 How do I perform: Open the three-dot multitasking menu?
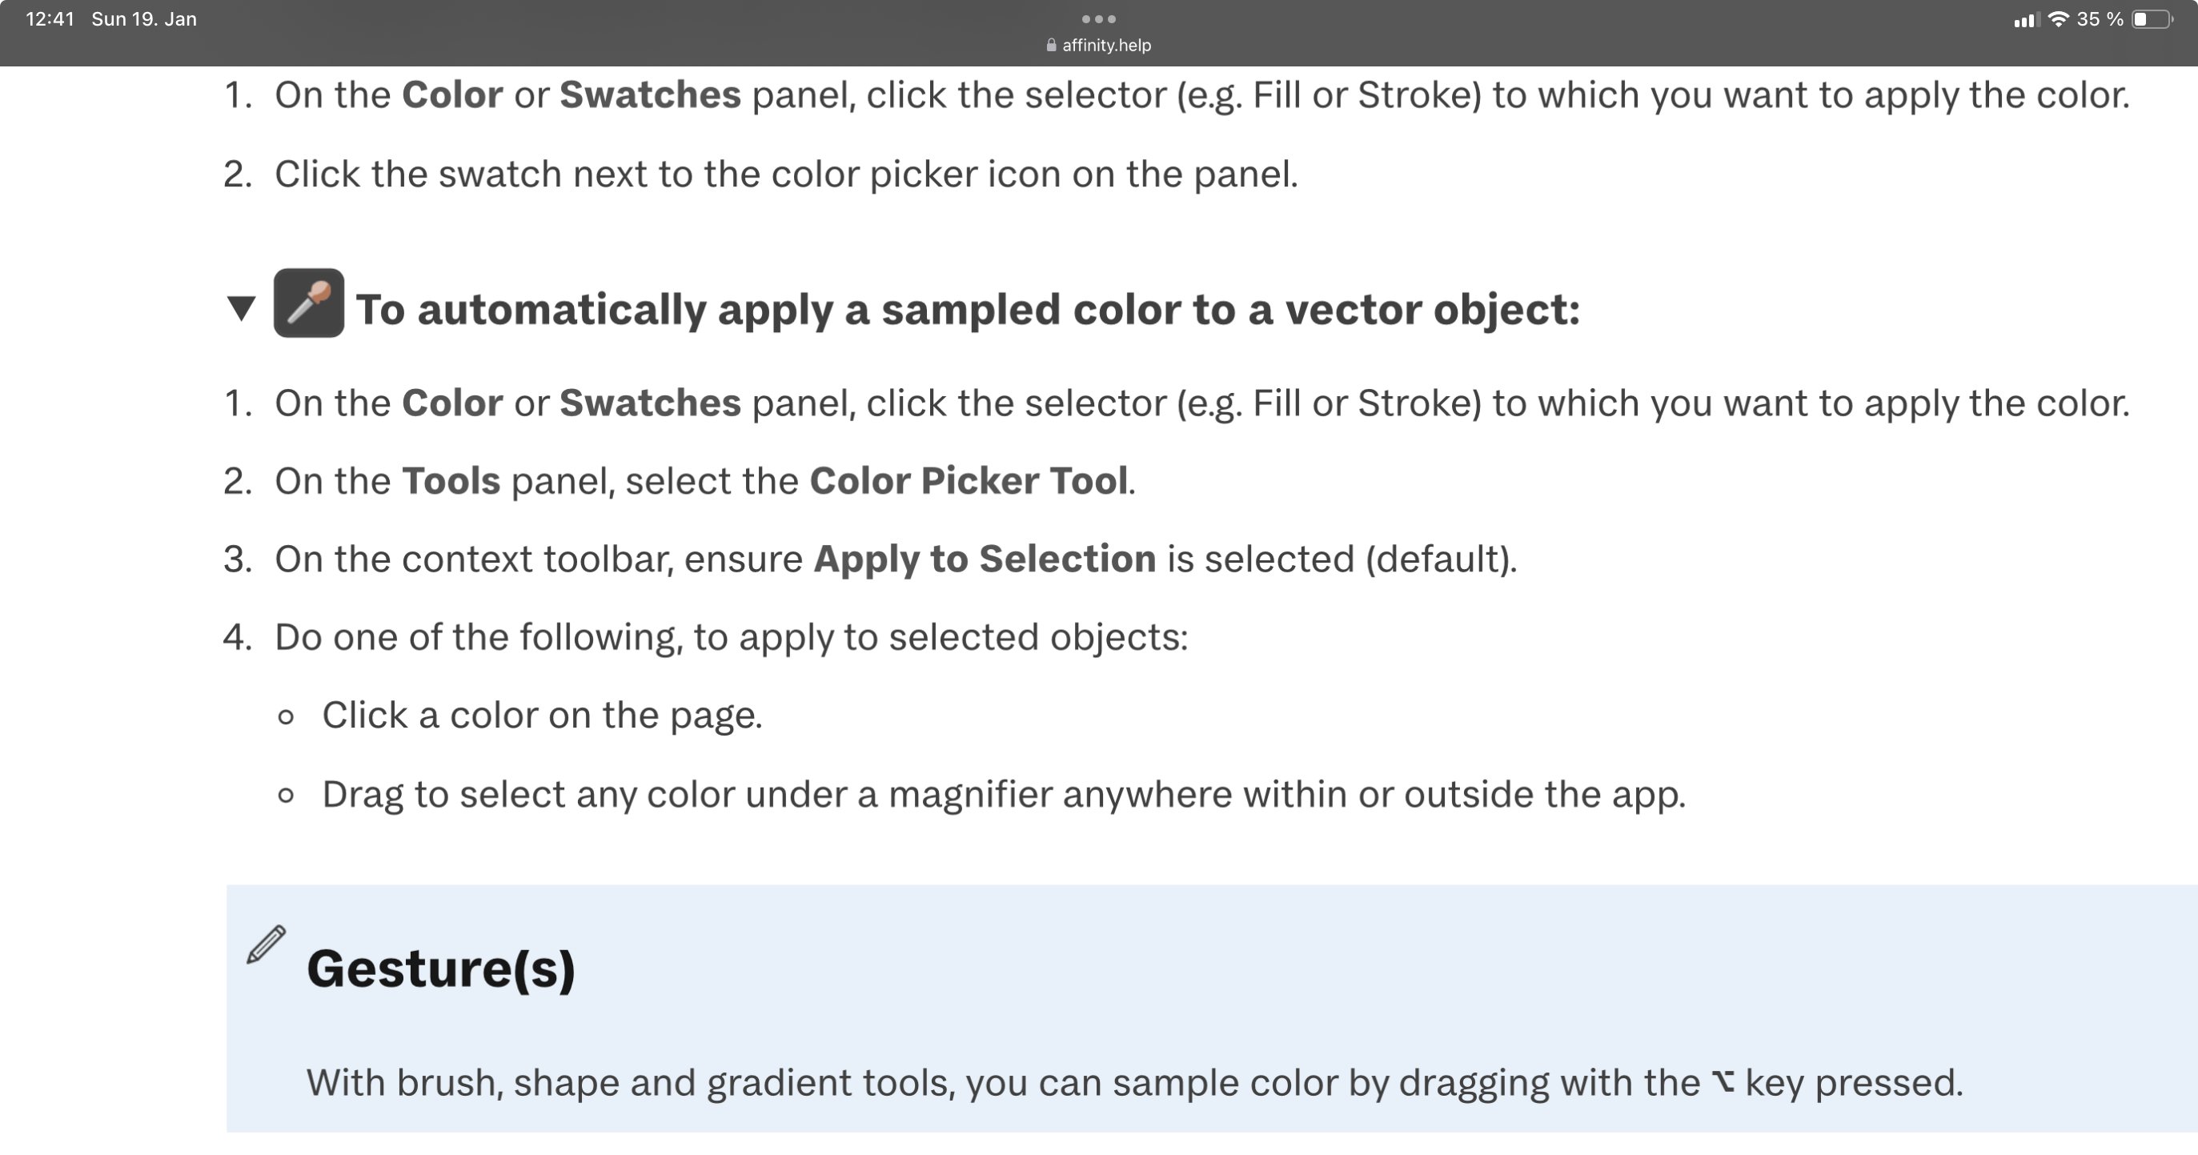[1098, 18]
